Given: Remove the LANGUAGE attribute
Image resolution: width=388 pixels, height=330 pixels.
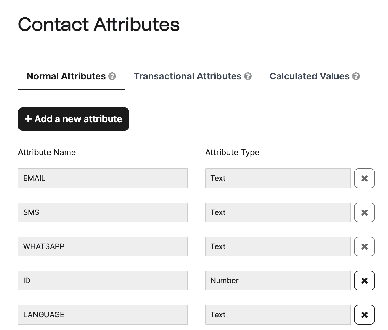Looking at the screenshot, I should pyautogui.click(x=364, y=315).
